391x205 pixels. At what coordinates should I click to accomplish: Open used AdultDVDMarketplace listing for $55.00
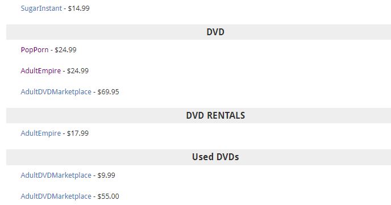[x=56, y=196]
